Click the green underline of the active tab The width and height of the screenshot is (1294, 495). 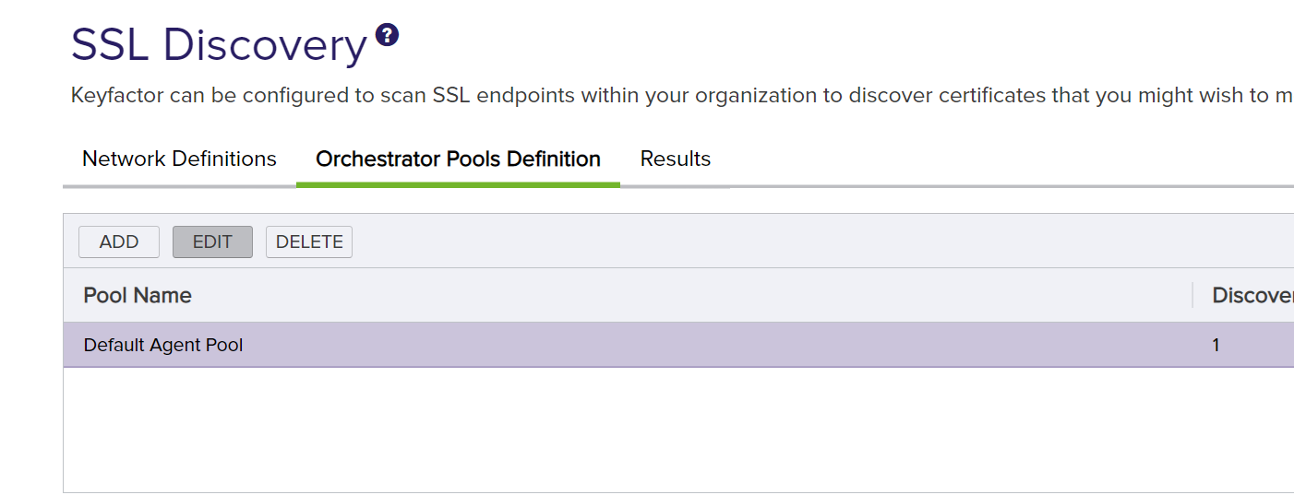458,184
